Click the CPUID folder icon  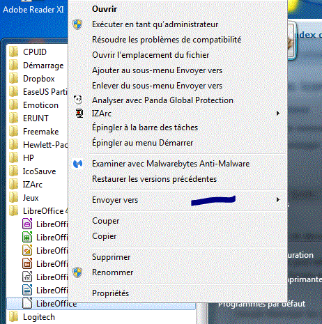pyautogui.click(x=14, y=52)
